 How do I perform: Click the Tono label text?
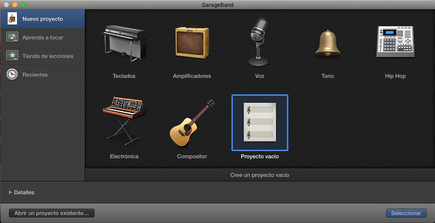pyautogui.click(x=328, y=76)
